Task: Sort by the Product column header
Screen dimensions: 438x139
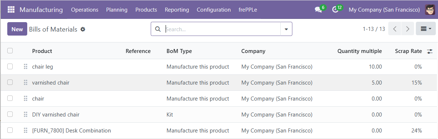Action: [x=42, y=51]
